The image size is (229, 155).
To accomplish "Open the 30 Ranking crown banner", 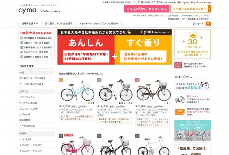I will (192, 44).
